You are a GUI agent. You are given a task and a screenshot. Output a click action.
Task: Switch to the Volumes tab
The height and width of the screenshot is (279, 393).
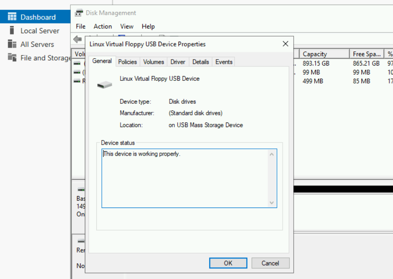tap(153, 62)
